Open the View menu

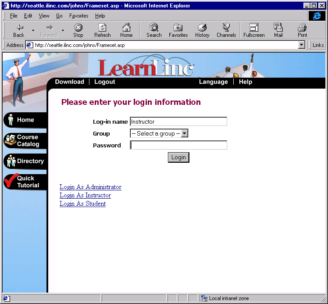[x=44, y=16]
